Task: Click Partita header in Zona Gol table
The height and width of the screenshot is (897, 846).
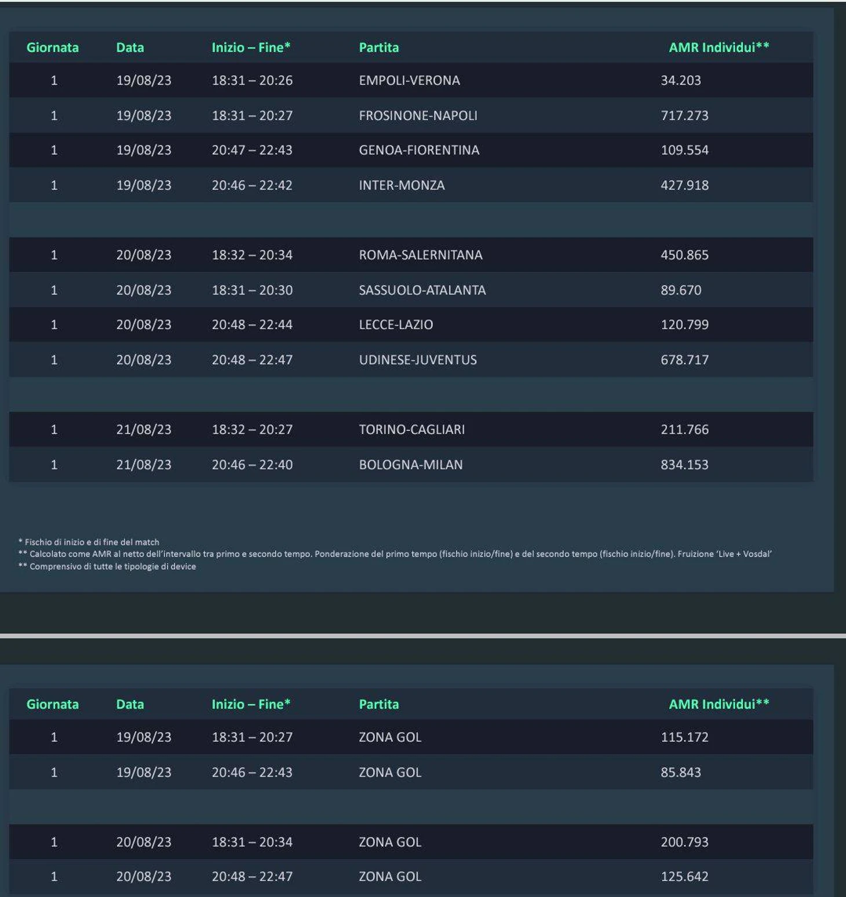Action: tap(379, 705)
